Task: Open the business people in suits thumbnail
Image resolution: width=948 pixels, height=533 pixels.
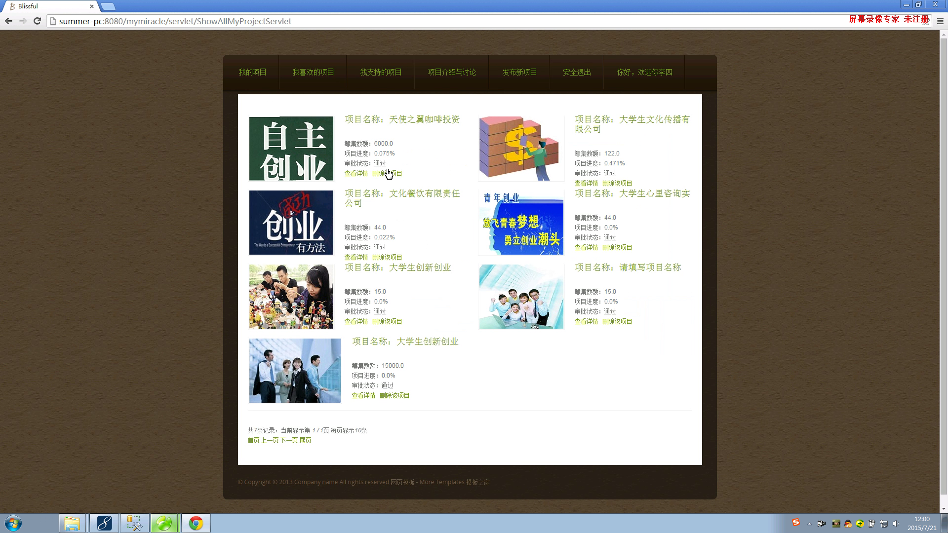Action: pos(295,371)
